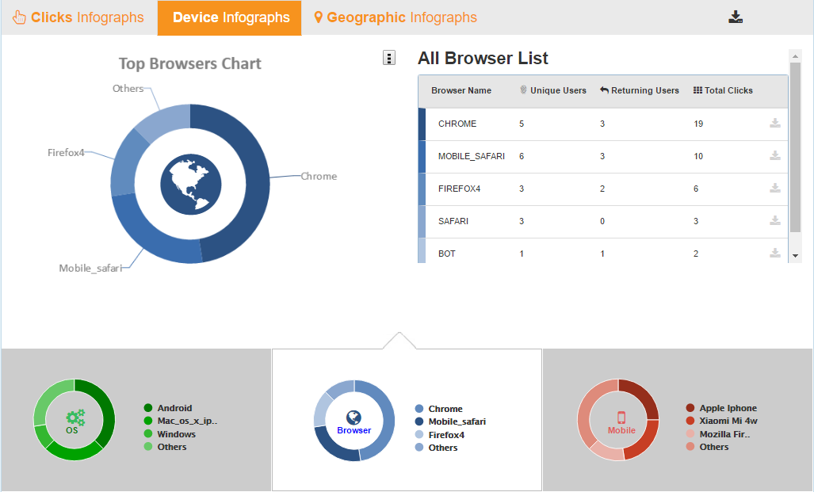This screenshot has height=492, width=814.
Task: Open the Clicks Infographs tab
Action: (x=78, y=17)
